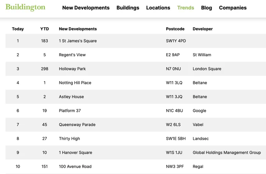
Task: Select postcode W11 3LQ
Action: coord(174,83)
